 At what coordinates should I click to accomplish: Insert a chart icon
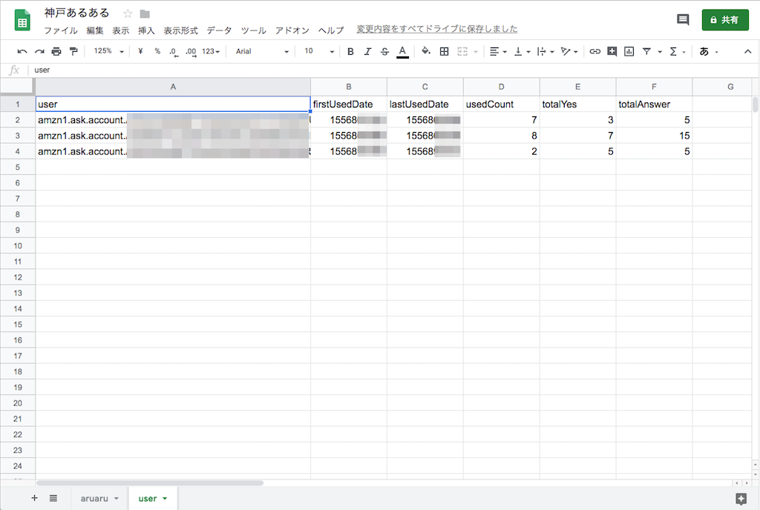629,51
